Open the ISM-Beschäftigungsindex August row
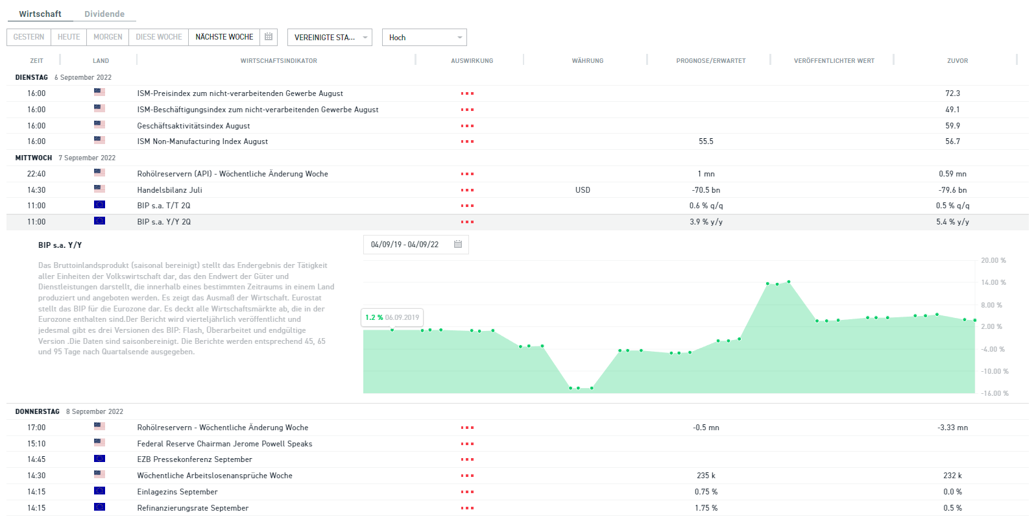Viewport: 1036px width, 523px height. pyautogui.click(x=518, y=110)
